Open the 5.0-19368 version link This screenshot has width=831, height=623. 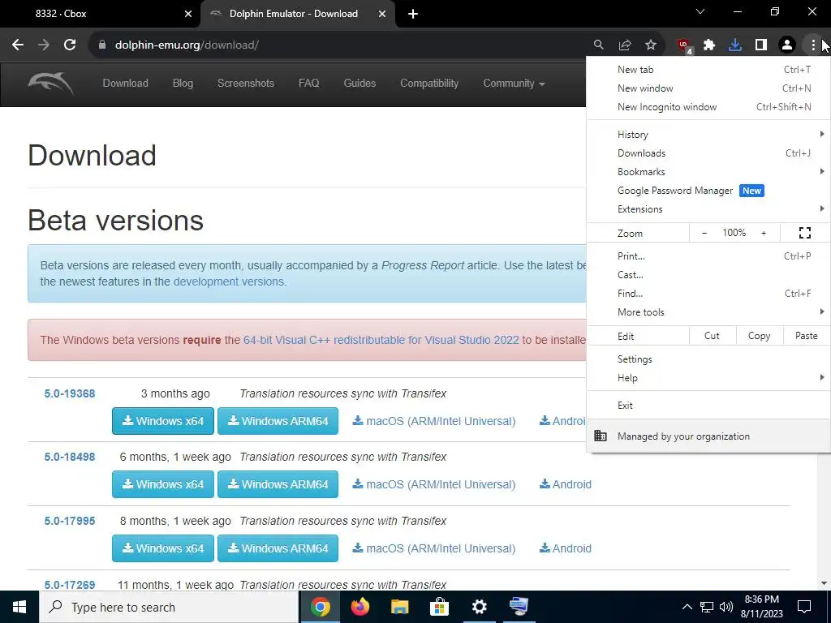pos(70,393)
